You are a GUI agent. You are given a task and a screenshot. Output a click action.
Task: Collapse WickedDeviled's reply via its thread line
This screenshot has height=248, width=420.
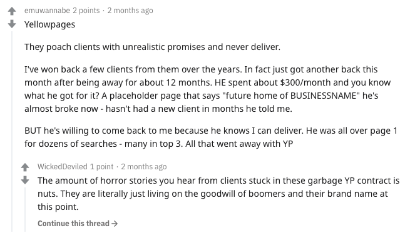click(x=25, y=209)
